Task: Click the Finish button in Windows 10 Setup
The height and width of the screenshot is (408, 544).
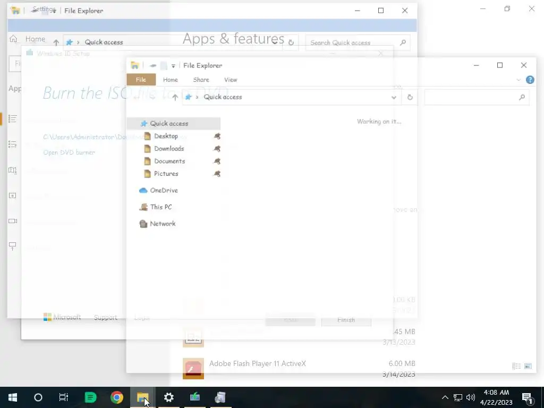Action: 346,320
